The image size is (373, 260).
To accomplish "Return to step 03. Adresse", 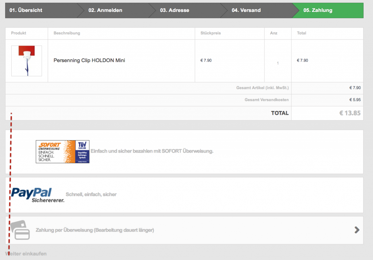I will 174,10.
